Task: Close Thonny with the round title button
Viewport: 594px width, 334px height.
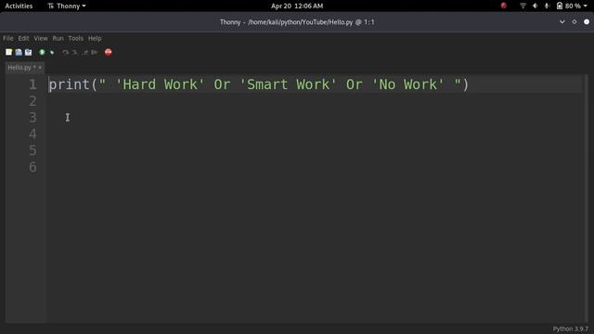Action: tap(587, 22)
